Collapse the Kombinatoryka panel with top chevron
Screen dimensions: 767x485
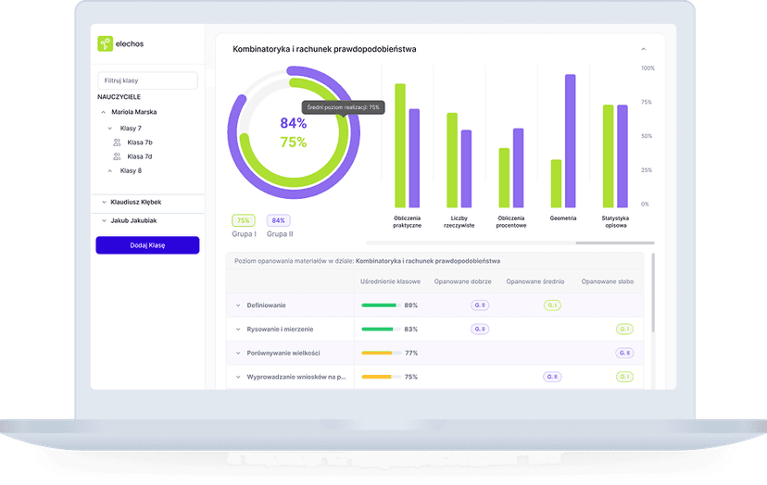click(x=643, y=49)
